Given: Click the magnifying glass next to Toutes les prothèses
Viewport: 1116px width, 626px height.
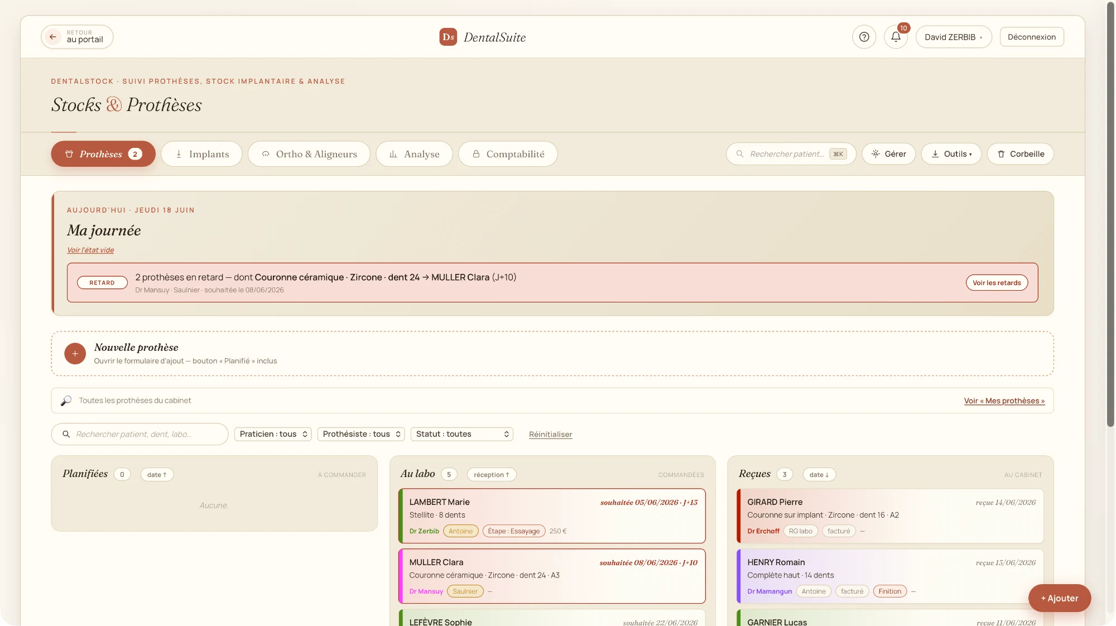Looking at the screenshot, I should (x=66, y=401).
